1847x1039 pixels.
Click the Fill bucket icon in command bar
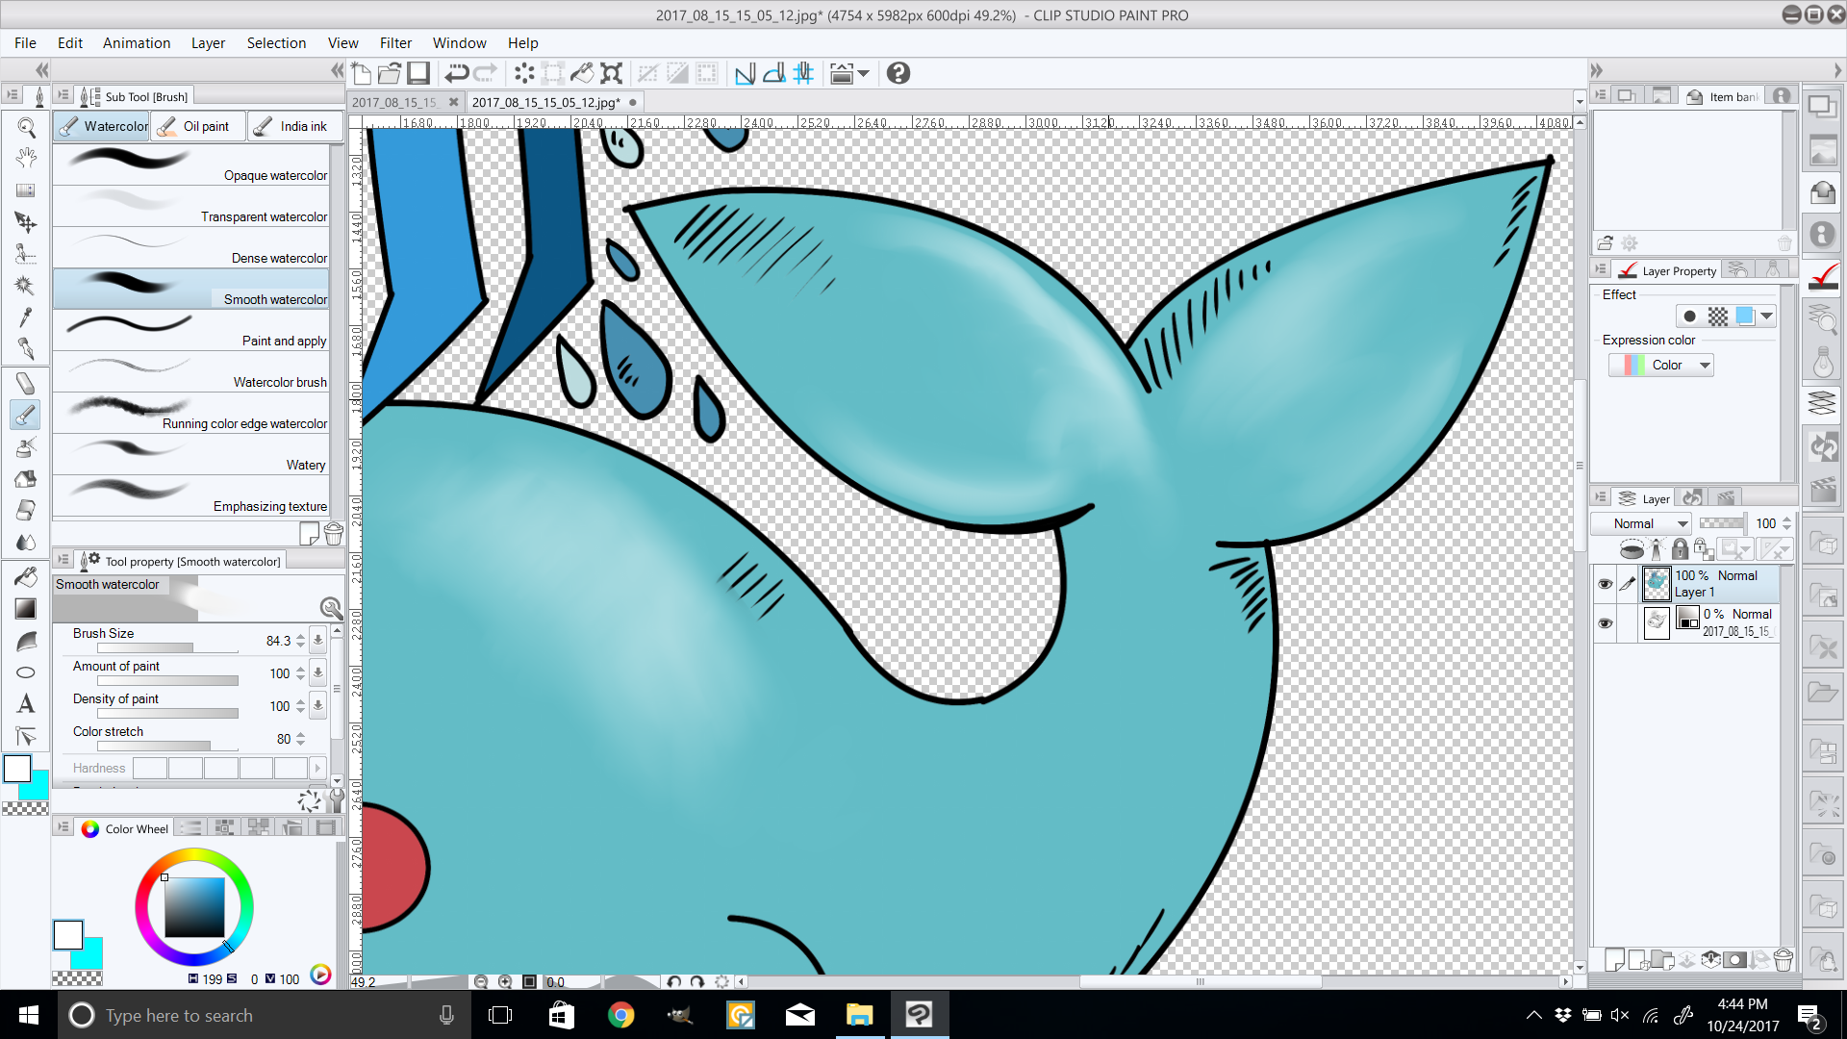(x=582, y=73)
